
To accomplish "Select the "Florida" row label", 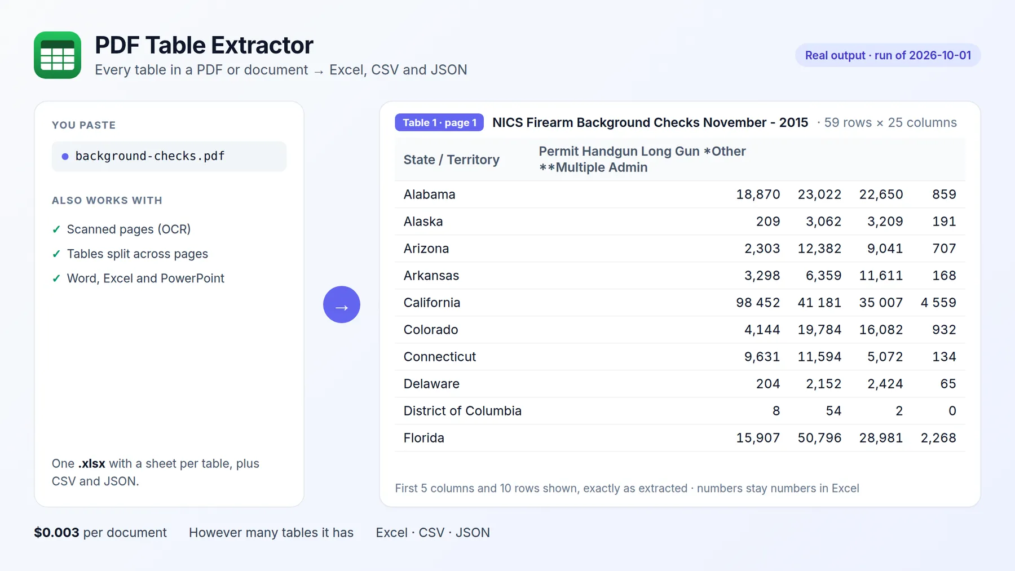I will click(x=424, y=438).
